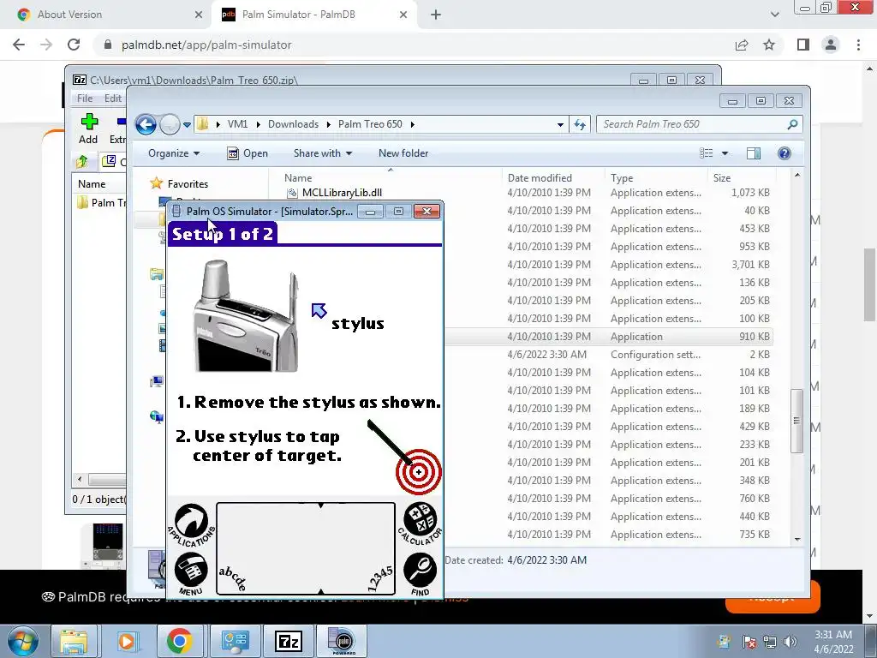Click Palm Treo 650 in the breadcrumb
This screenshot has width=877, height=658.
pos(370,124)
